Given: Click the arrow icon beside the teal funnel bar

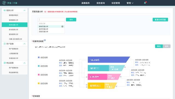Looking at the screenshot, I should pyautogui.click(x=125, y=67).
